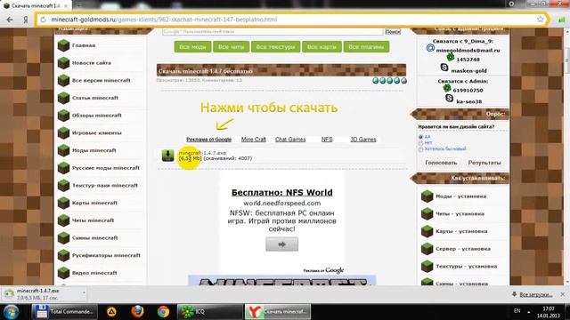Image resolution: width=570 pixels, height=320 pixels.
Task: Click grass block icon beside Главная
Action: click(63, 45)
